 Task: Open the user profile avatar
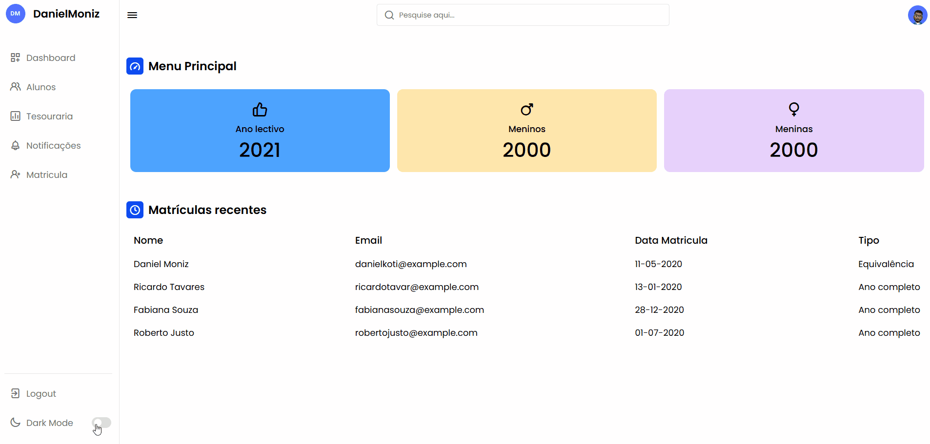[917, 15]
